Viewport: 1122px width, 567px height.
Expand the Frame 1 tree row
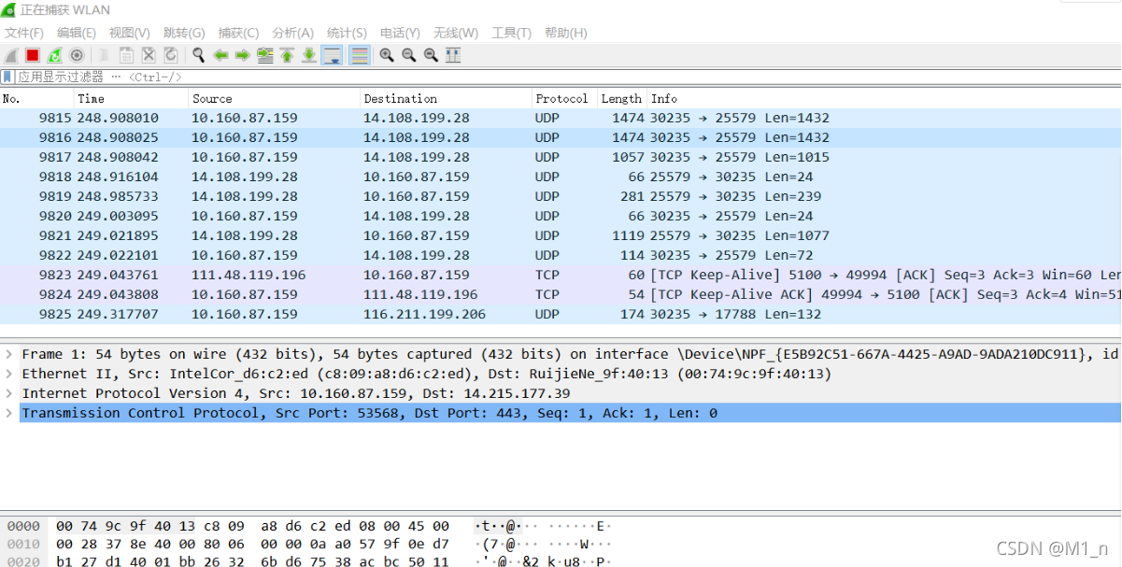tap(9, 354)
